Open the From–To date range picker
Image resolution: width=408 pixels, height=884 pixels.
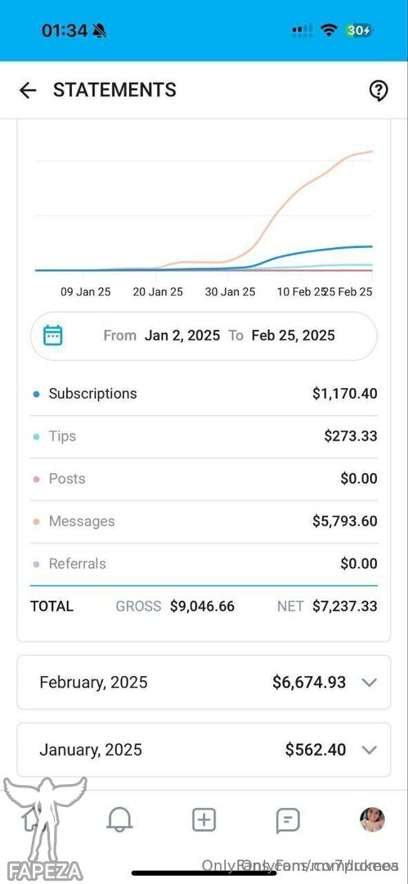click(204, 336)
